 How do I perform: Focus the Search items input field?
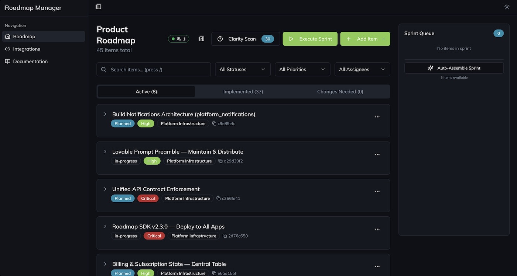[154, 69]
